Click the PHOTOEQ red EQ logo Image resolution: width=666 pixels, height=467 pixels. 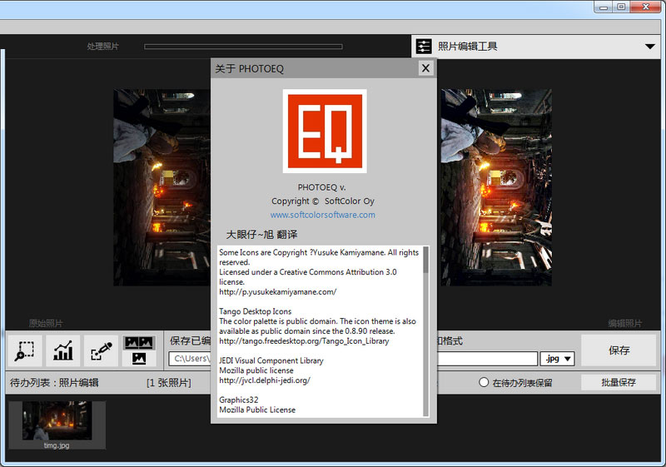pos(325,131)
